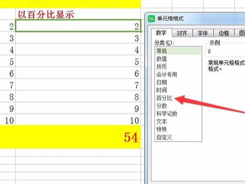Select the wide cell containing 5
This screenshot has height=184, width=245.
tap(78, 61)
